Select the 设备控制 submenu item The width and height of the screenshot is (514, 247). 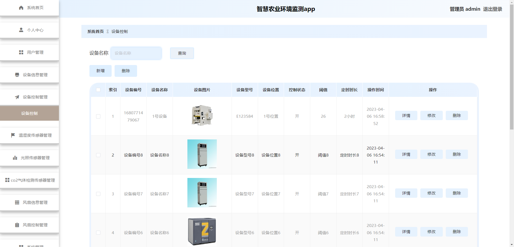pyautogui.click(x=29, y=113)
